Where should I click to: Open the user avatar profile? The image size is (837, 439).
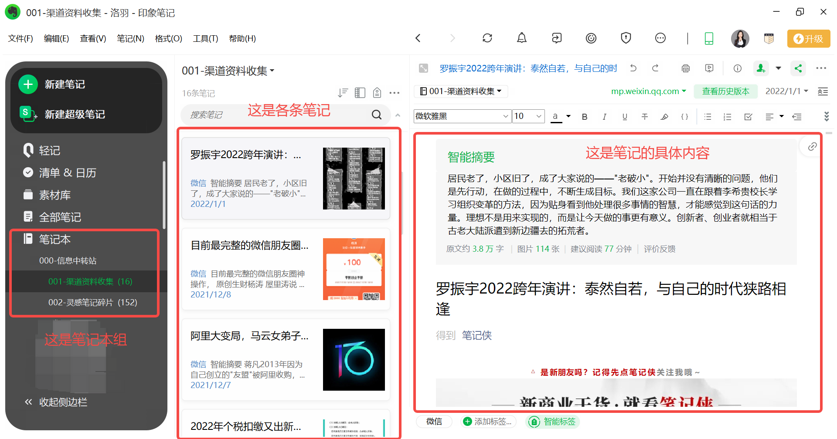[x=740, y=38]
